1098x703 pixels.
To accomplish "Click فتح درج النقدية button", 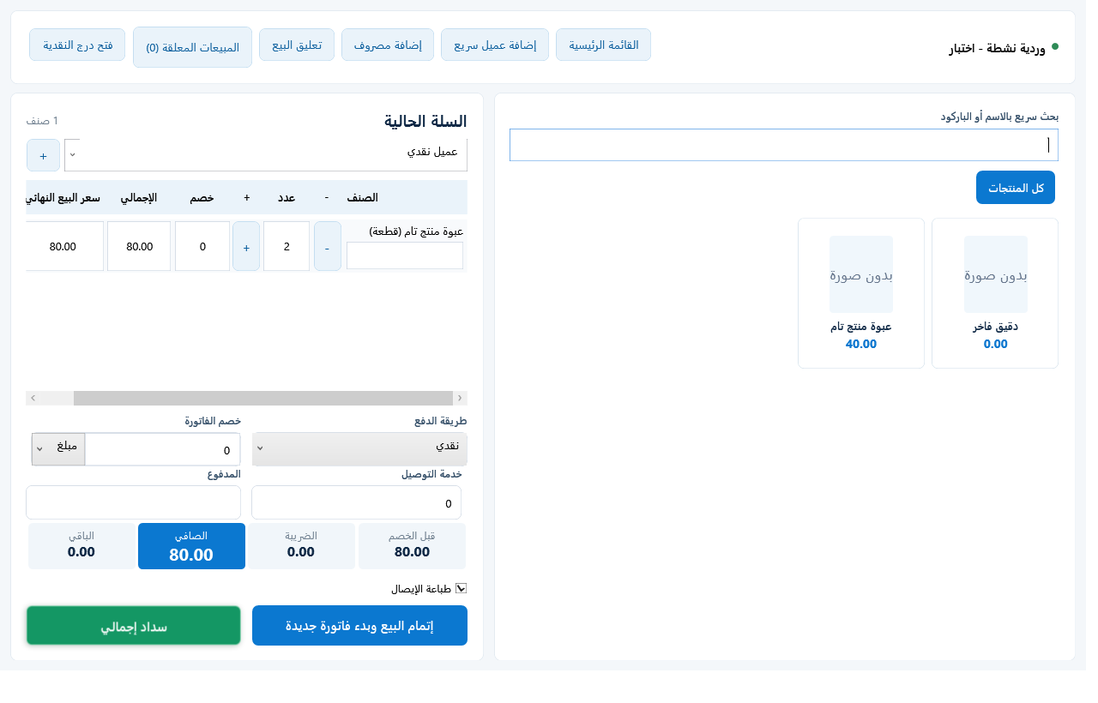I will coord(77,45).
